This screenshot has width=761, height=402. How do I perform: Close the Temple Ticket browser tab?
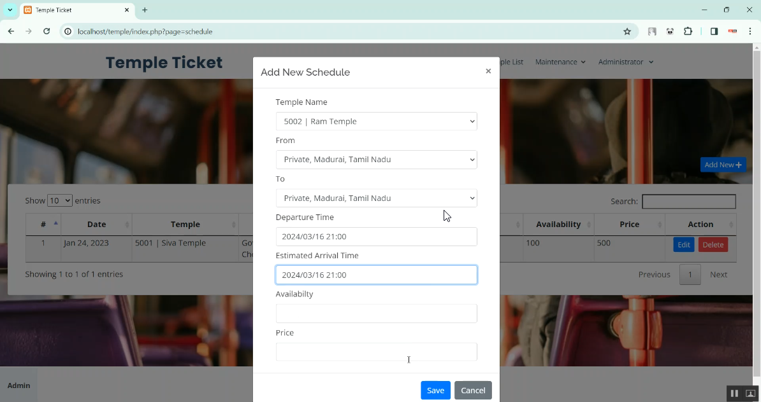(x=127, y=10)
